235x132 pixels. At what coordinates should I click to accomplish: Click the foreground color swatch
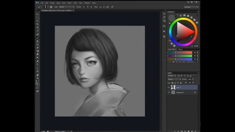coord(37,84)
